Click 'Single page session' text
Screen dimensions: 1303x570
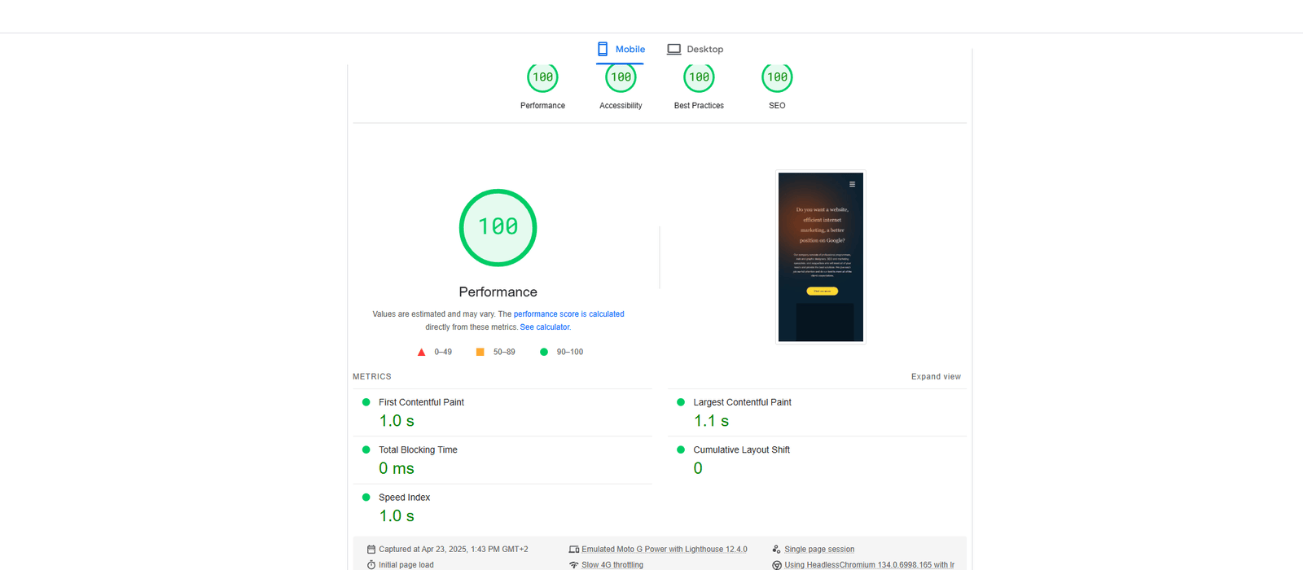pos(819,550)
